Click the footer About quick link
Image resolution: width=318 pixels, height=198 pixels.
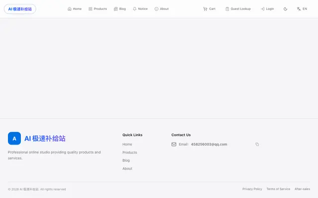coord(127,168)
